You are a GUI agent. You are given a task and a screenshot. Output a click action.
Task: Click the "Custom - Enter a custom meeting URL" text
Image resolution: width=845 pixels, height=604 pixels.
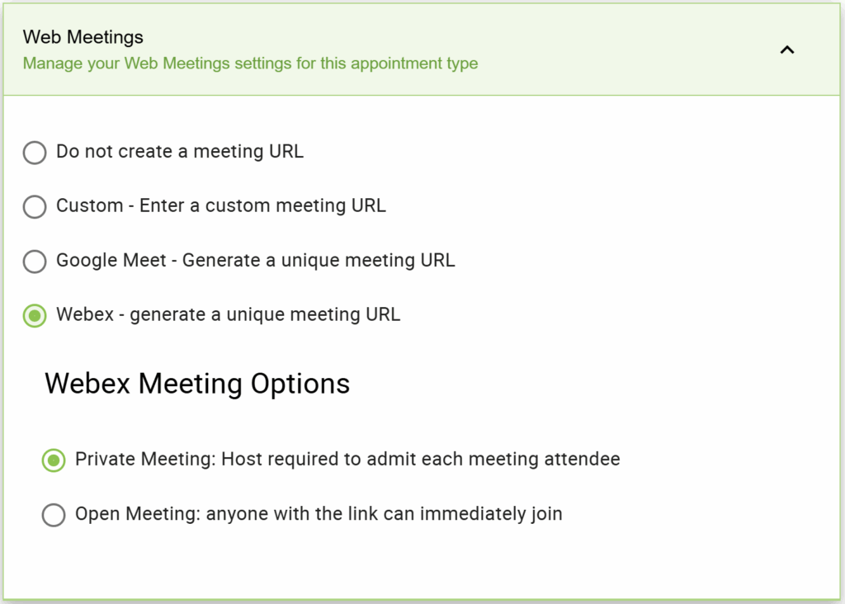[220, 206]
